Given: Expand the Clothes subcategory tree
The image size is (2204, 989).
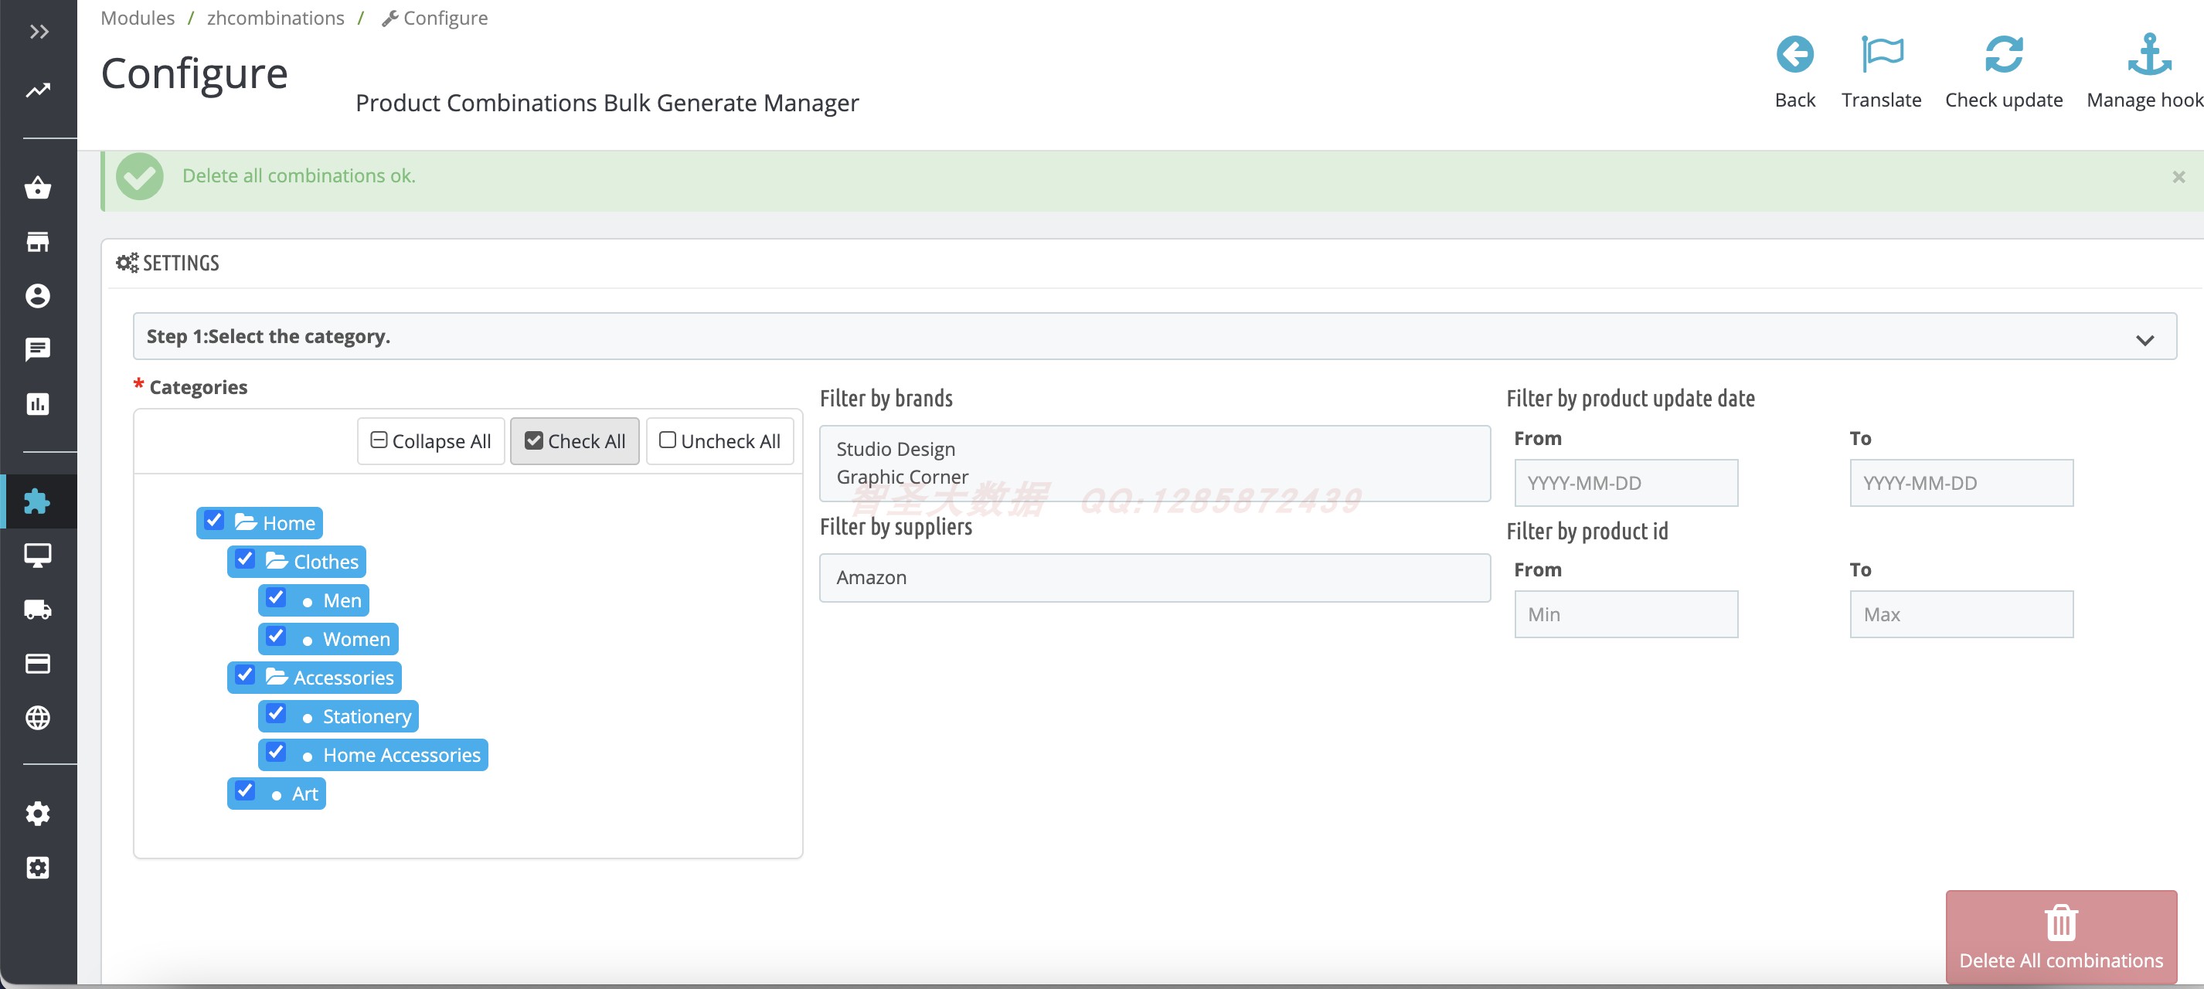Looking at the screenshot, I should click(x=275, y=560).
